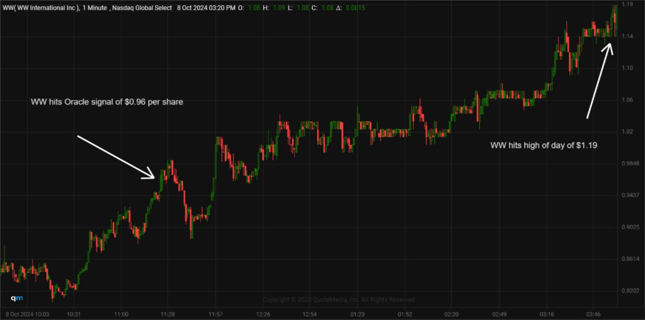Click the 0.9848 price axis label
This screenshot has width=645, height=320.
[x=630, y=164]
